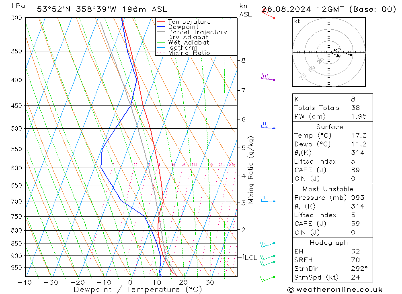Click the LCL marker label
The width and height of the screenshot is (402, 294).
[250, 258]
